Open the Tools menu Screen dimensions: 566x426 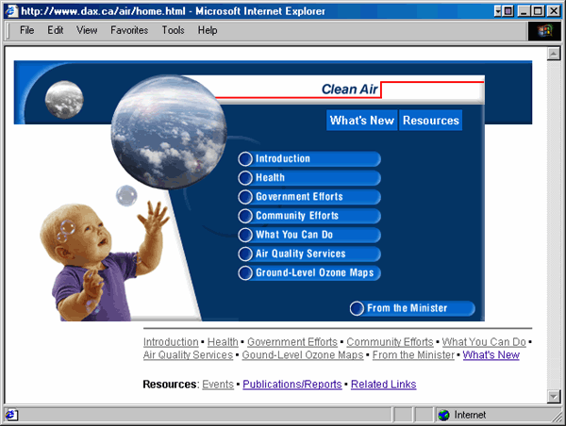point(173,30)
